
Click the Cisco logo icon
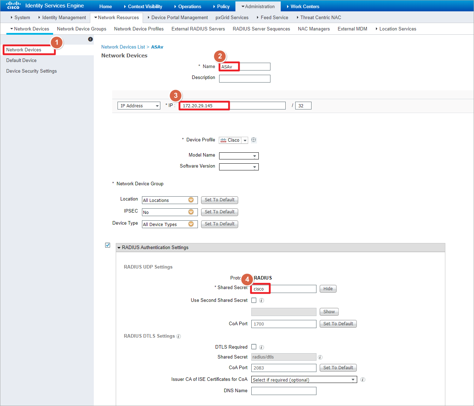13,6
